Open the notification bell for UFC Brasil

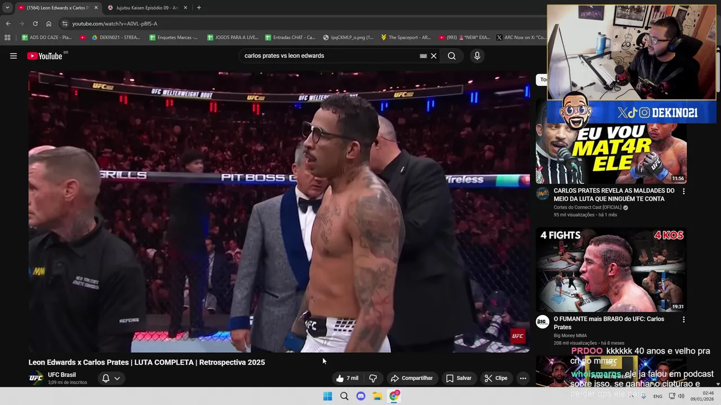click(x=105, y=378)
